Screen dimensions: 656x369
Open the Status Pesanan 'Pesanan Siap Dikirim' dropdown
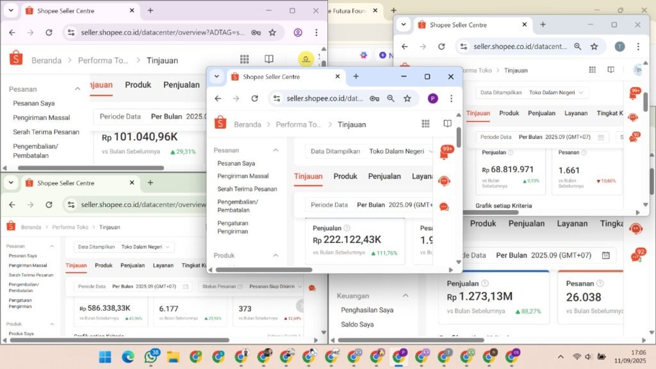point(275,286)
